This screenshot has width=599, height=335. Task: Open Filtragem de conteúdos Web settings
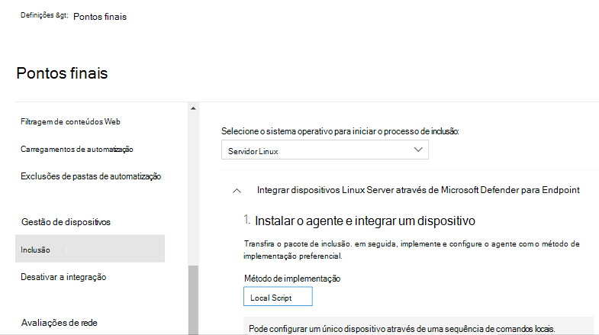pos(71,121)
